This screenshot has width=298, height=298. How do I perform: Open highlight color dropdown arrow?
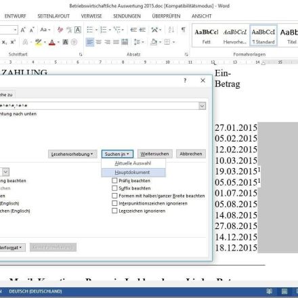(45, 42)
